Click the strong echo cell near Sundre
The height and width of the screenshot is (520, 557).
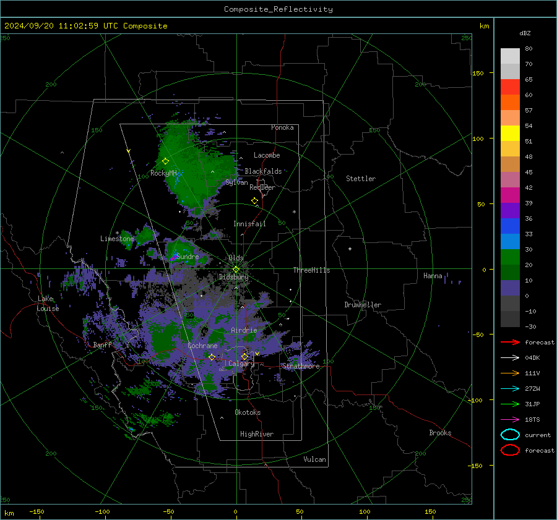[x=174, y=257]
